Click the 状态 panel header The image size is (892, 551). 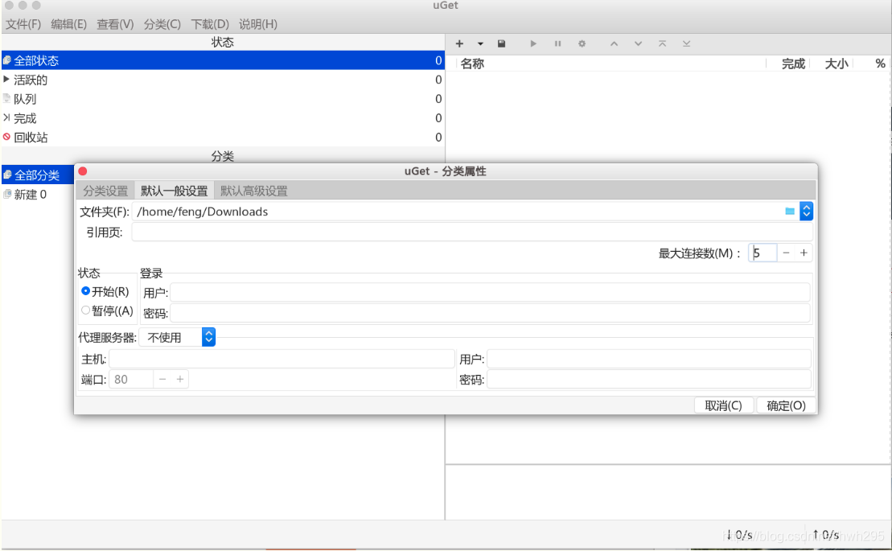click(x=223, y=42)
